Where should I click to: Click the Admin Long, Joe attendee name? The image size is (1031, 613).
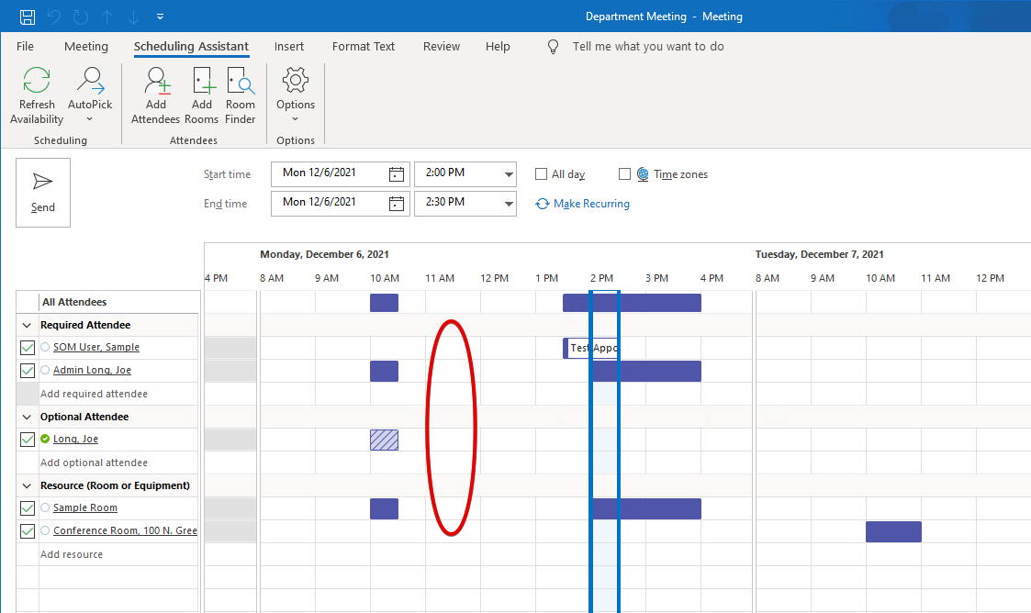pos(92,371)
